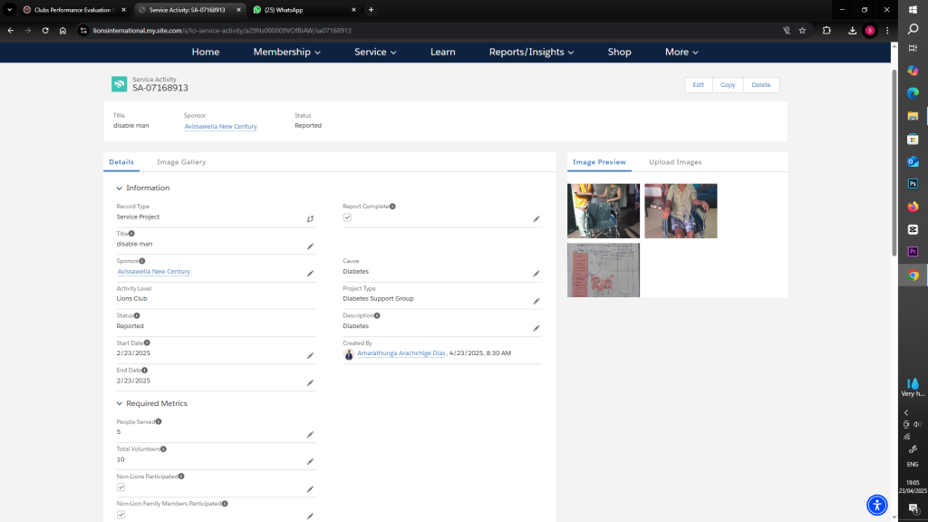The image size is (928, 522).
Task: Open Chrome three-dot menu
Action: [887, 30]
